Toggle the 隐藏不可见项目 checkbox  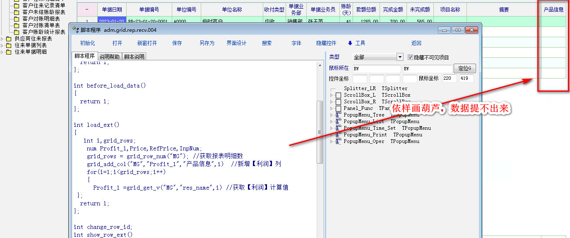click(411, 57)
